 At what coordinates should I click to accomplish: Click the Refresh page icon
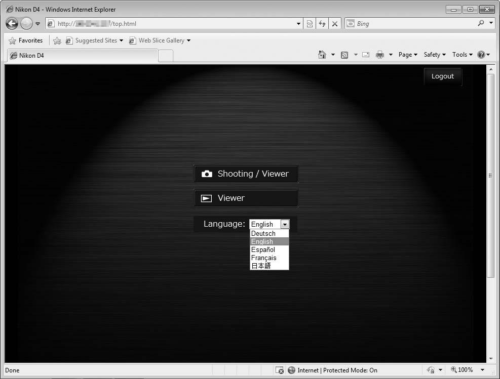322,24
